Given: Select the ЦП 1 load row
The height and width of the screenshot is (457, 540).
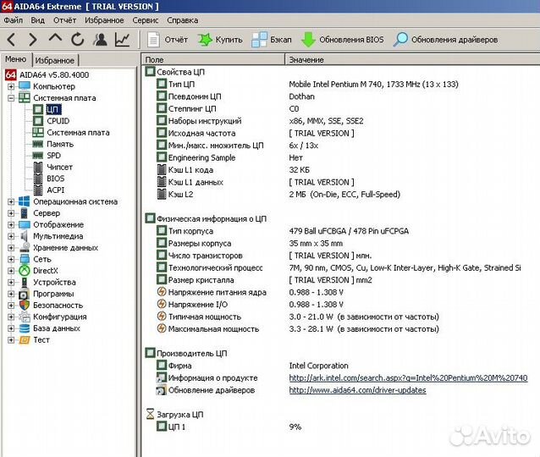Looking at the screenshot, I should point(341,427).
